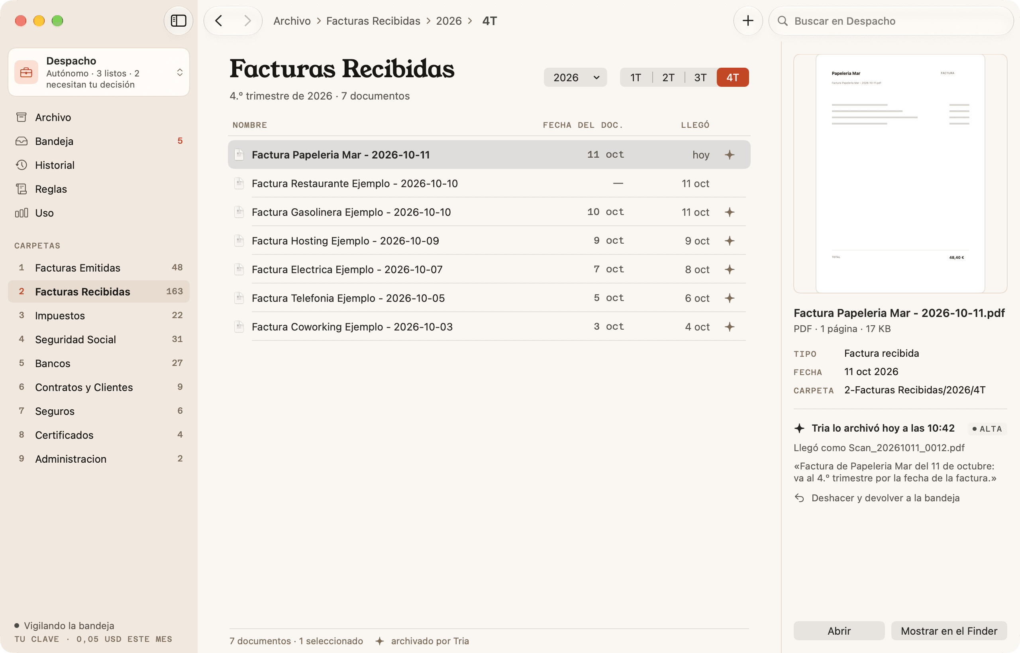Click the sparkle icon on Coworking row

(730, 327)
